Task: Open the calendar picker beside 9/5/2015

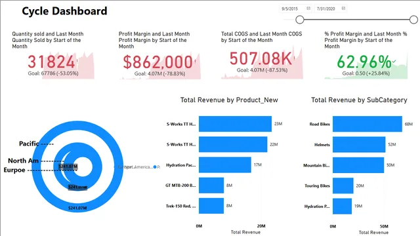Action: (x=308, y=9)
